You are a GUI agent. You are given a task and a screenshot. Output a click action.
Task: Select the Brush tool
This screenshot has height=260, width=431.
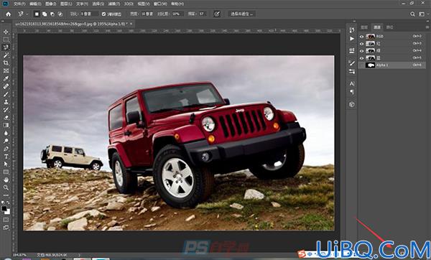6,94
